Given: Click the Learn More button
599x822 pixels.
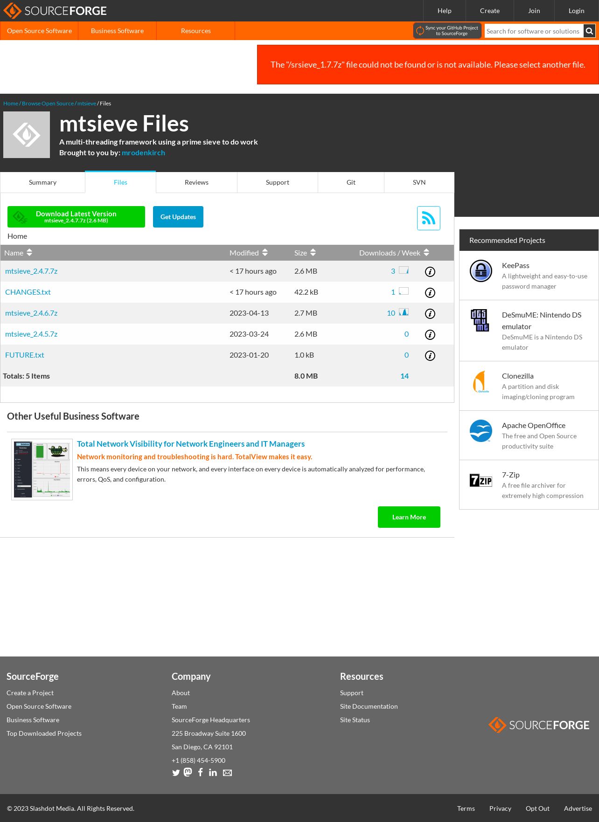Looking at the screenshot, I should (409, 517).
